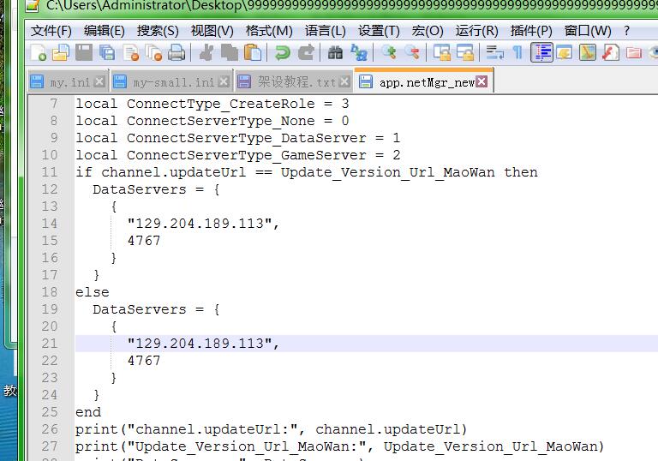The image size is (658, 461).
Task: Show the Document Map panel icon
Action: [588, 53]
